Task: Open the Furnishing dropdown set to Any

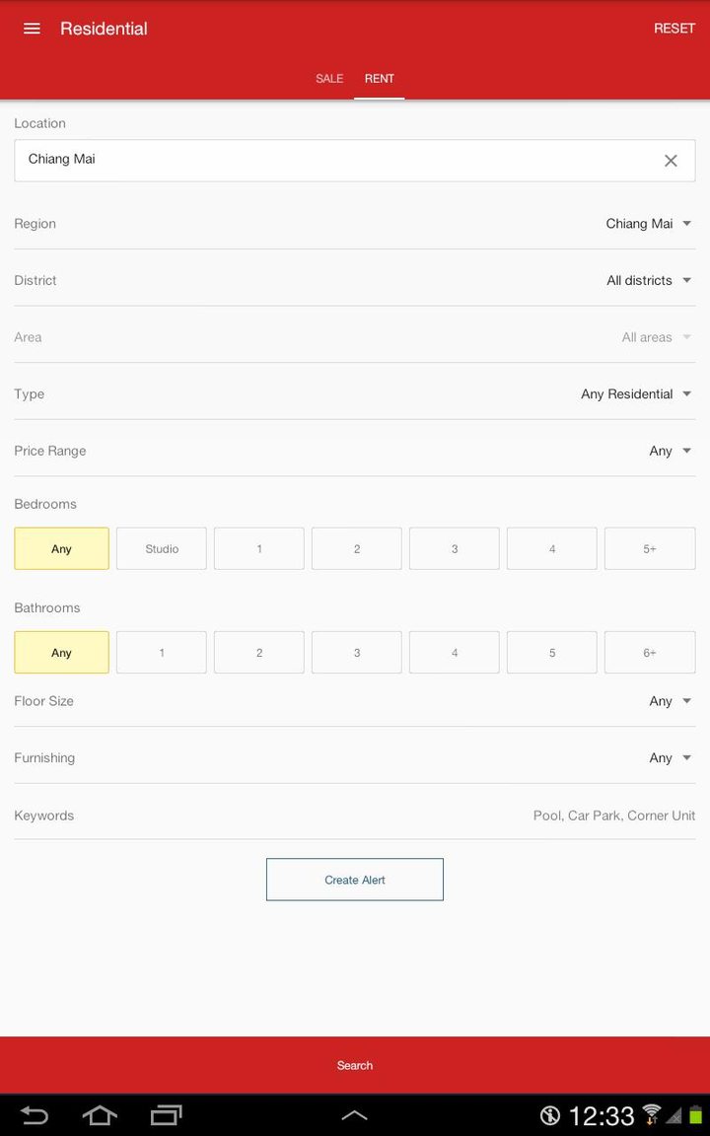Action: (668, 757)
